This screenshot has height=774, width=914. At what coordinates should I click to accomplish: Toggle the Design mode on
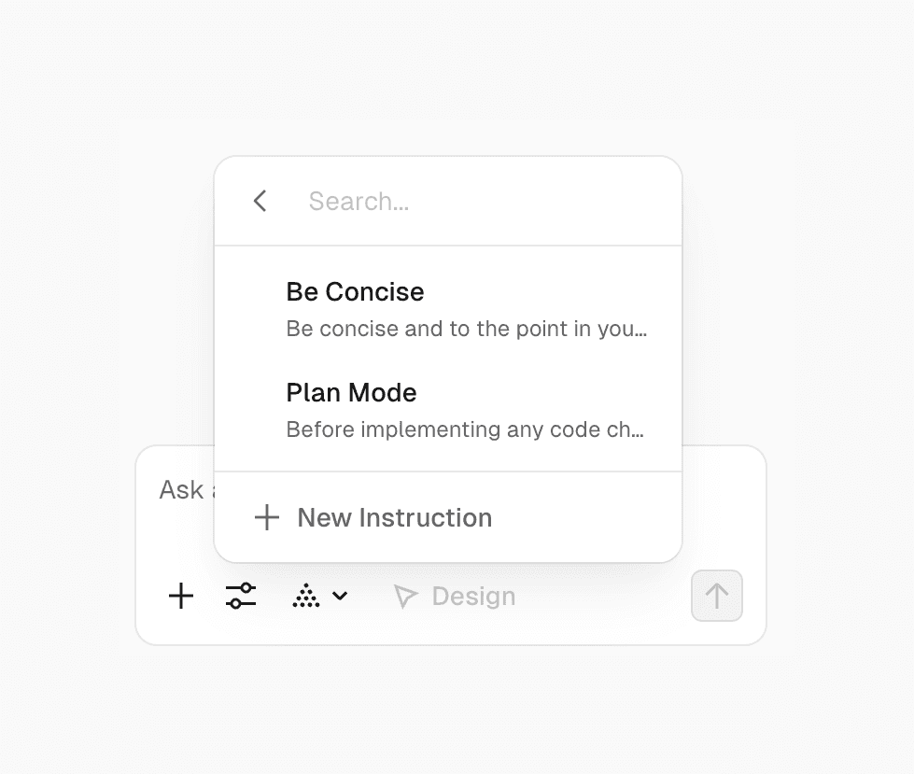click(x=454, y=596)
